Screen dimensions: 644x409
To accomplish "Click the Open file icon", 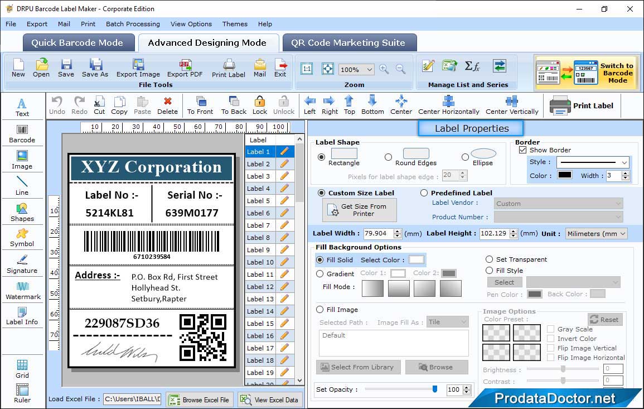I will pos(41,68).
